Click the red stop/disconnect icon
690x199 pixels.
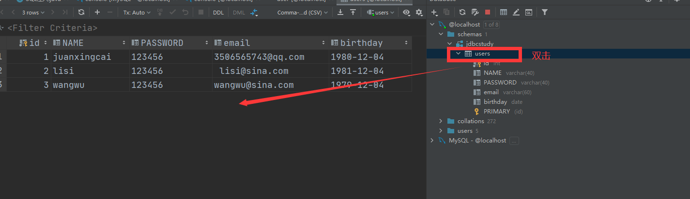pyautogui.click(x=488, y=12)
